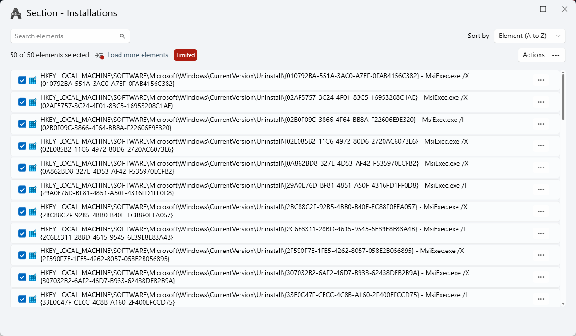Select the {29A0E76D-BF81-4851 uninstall entry text
The width and height of the screenshot is (576, 336).
point(253,190)
